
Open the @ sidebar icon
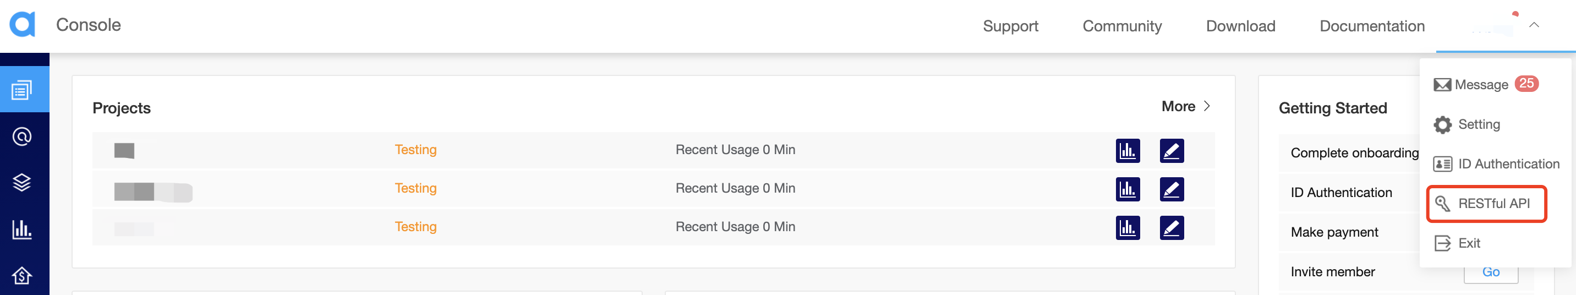click(22, 136)
